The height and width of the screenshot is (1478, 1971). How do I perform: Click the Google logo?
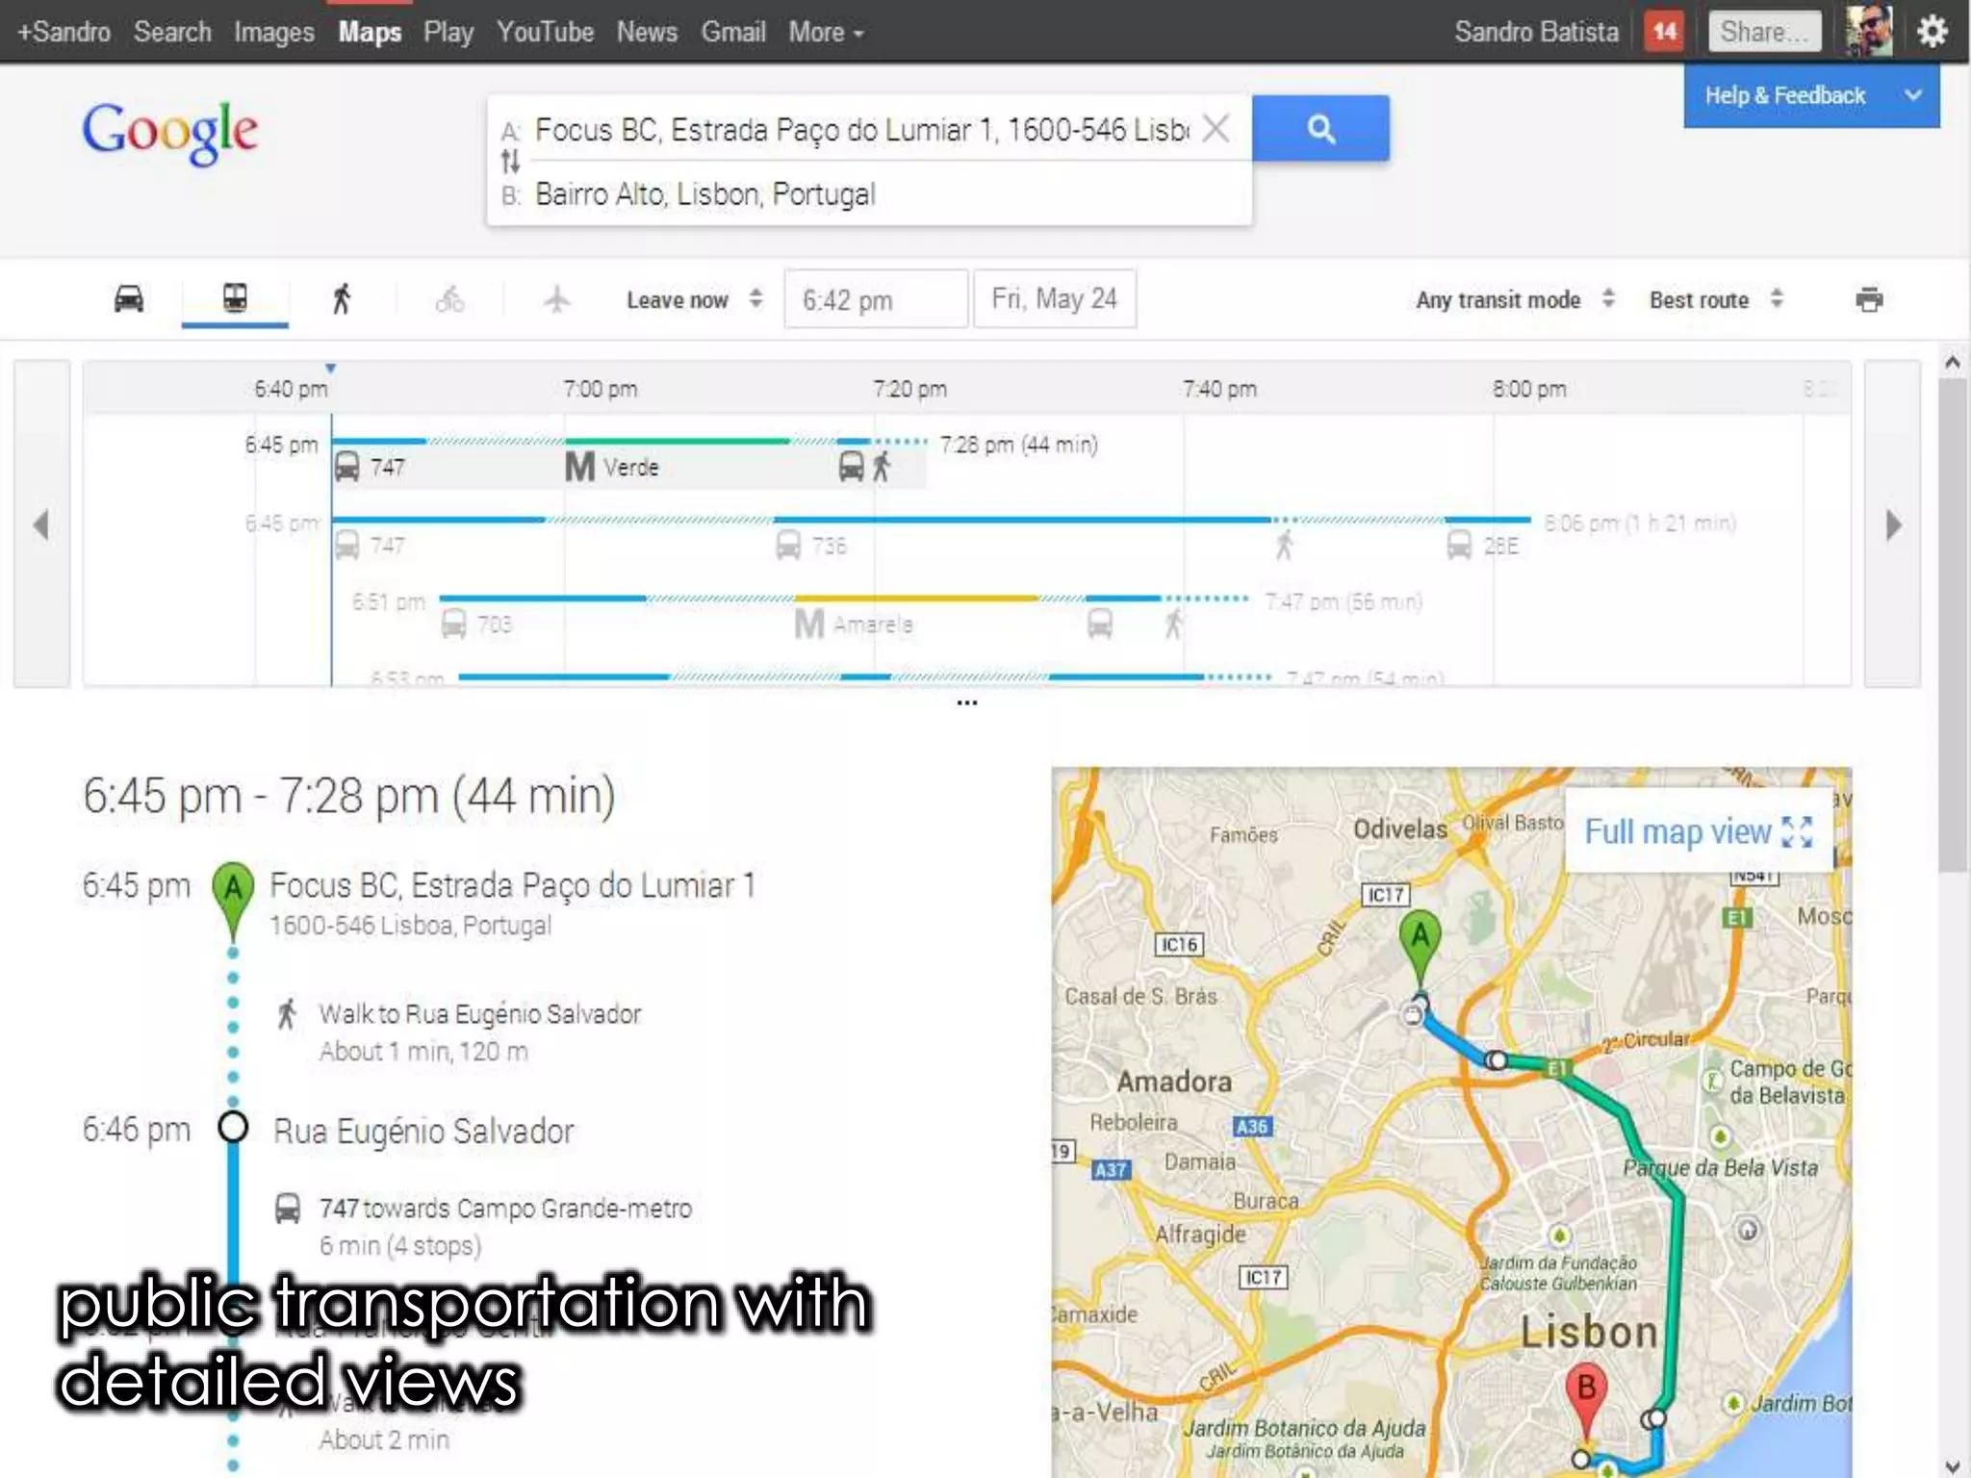170,133
